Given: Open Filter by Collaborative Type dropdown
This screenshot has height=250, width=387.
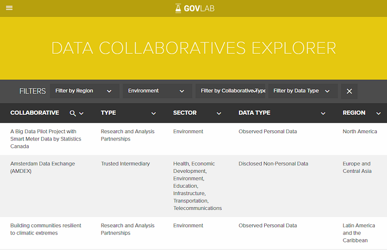Looking at the screenshot, I should [230, 91].
